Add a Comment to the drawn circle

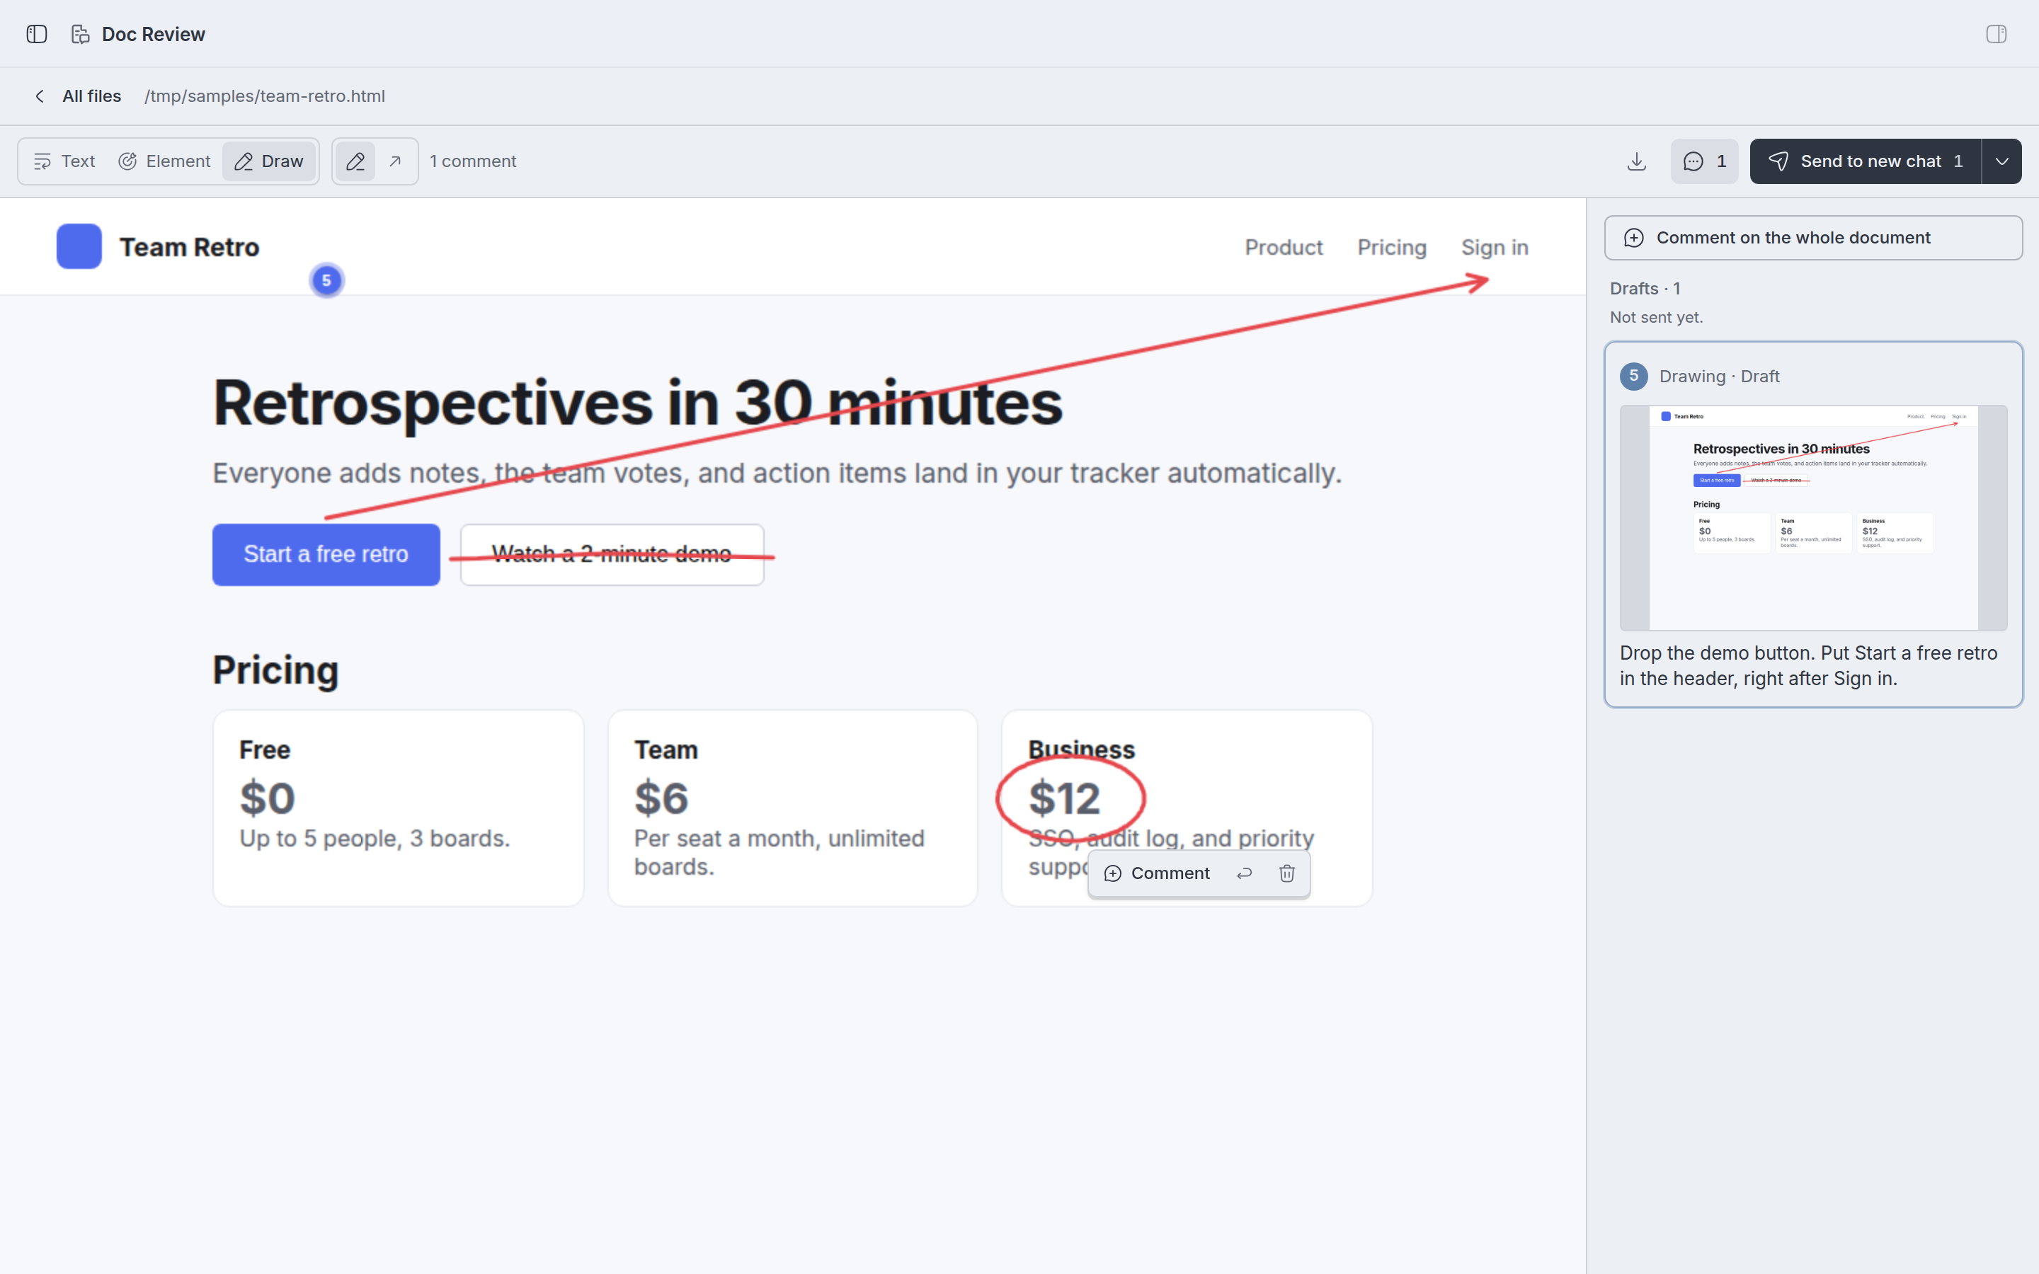point(1157,874)
